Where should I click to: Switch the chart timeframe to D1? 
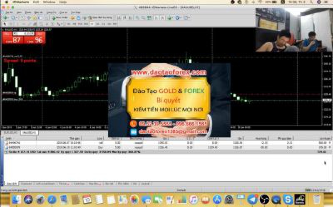pyautogui.click(x=103, y=24)
